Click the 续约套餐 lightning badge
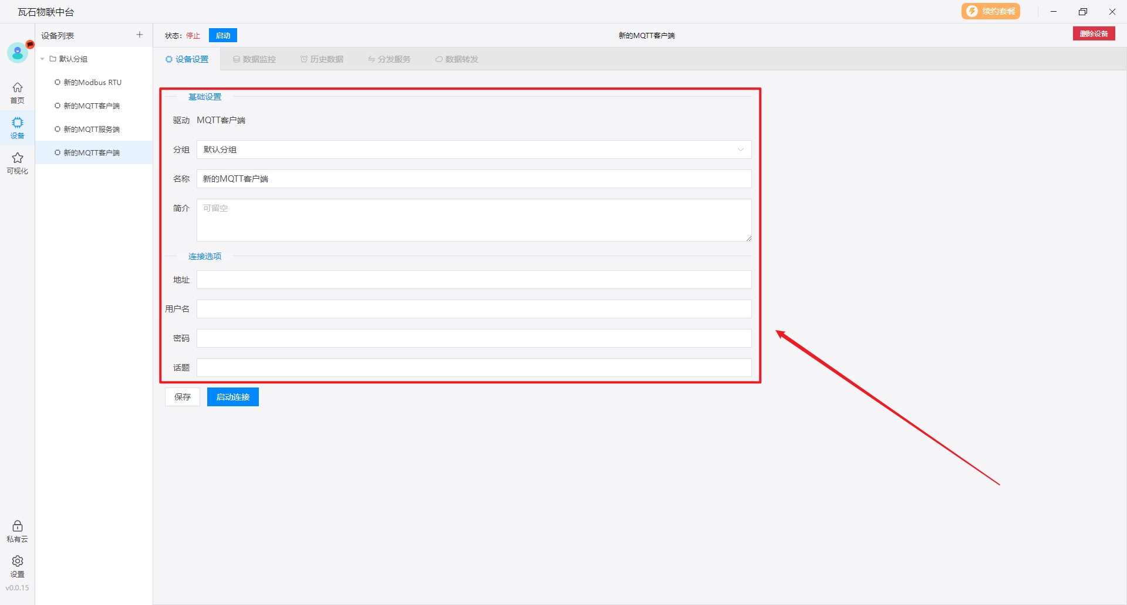 tap(990, 11)
